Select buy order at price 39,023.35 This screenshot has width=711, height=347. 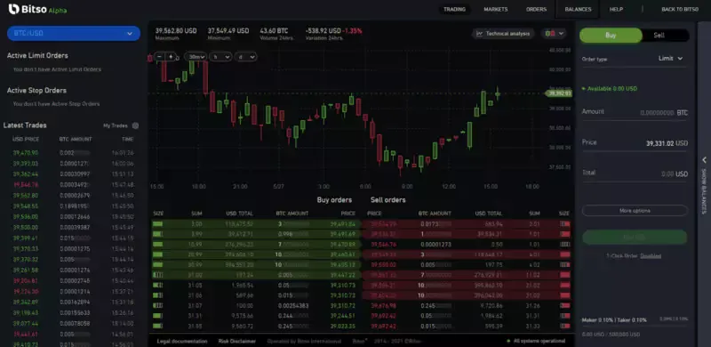(x=256, y=326)
